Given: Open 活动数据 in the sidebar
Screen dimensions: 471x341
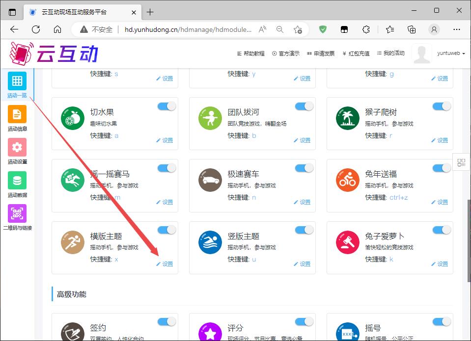Looking at the screenshot, I should click(17, 181).
